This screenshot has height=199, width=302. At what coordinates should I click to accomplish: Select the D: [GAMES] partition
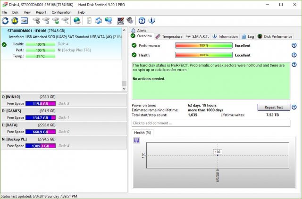(x=64, y=114)
